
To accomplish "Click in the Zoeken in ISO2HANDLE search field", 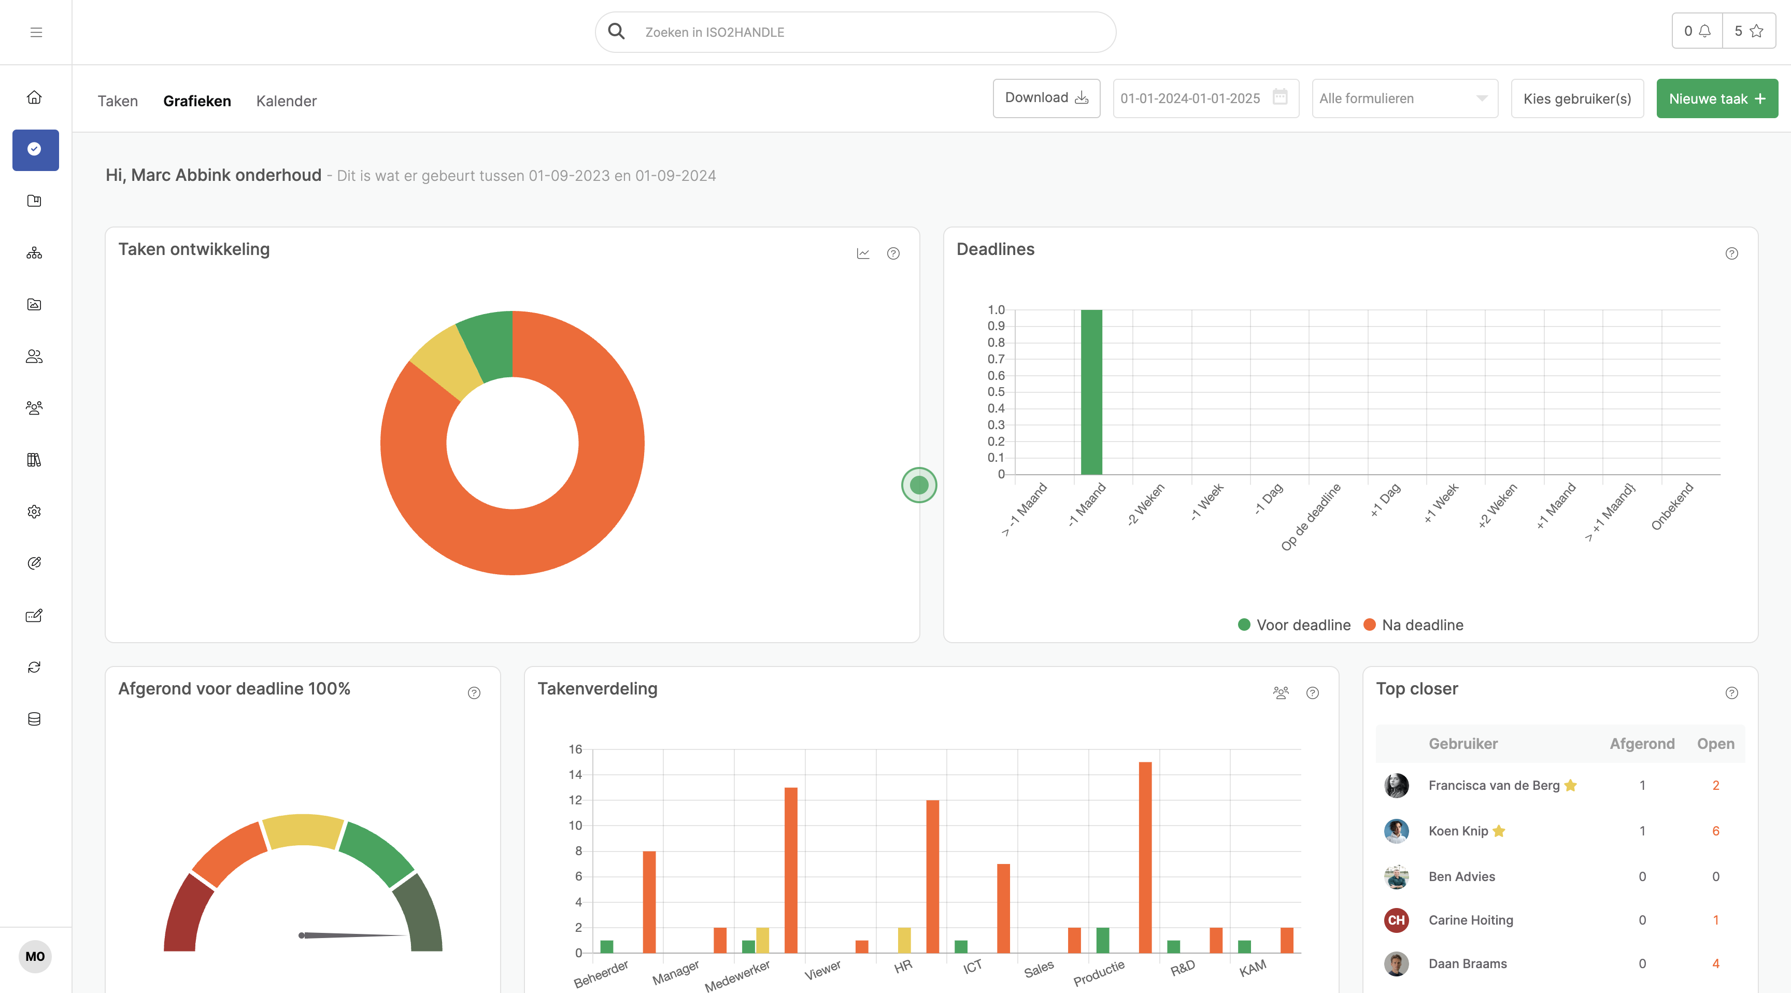I will point(856,32).
